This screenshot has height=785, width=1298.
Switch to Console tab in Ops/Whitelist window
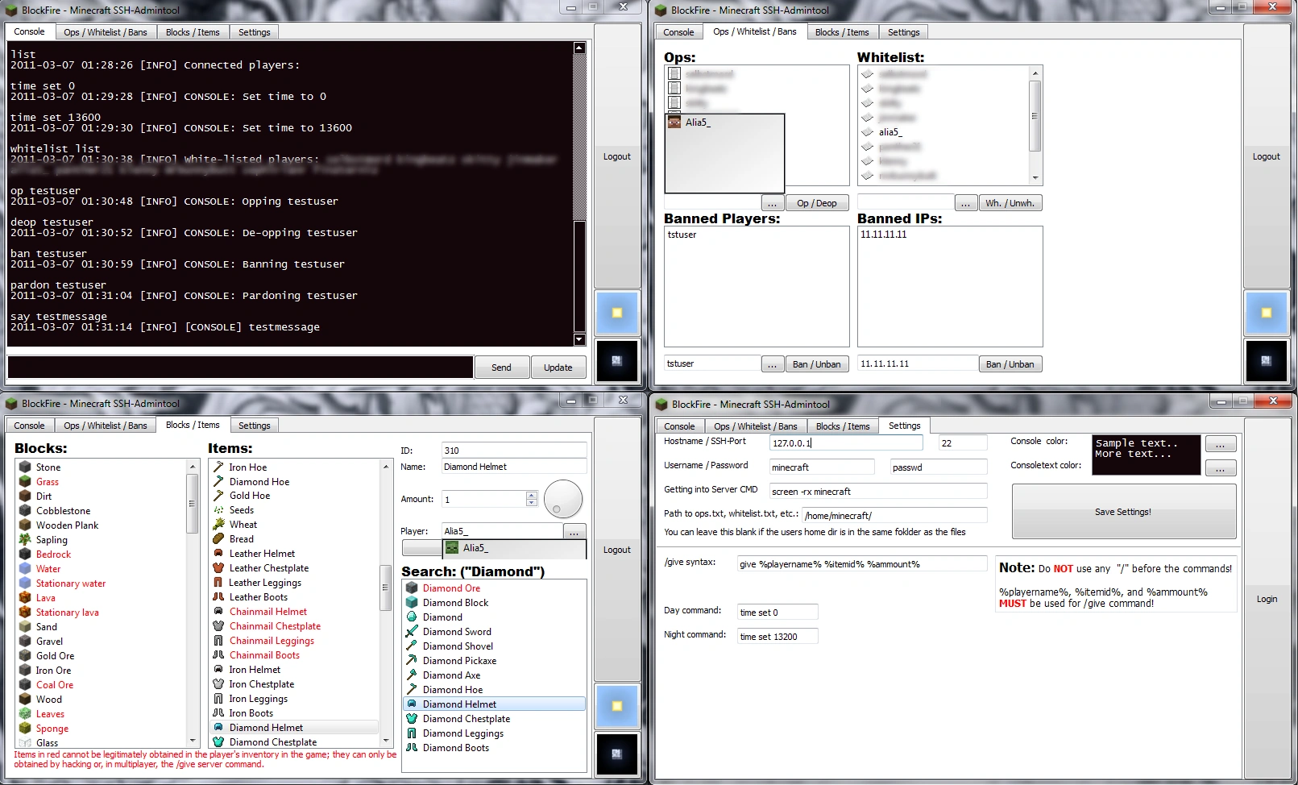(x=678, y=32)
